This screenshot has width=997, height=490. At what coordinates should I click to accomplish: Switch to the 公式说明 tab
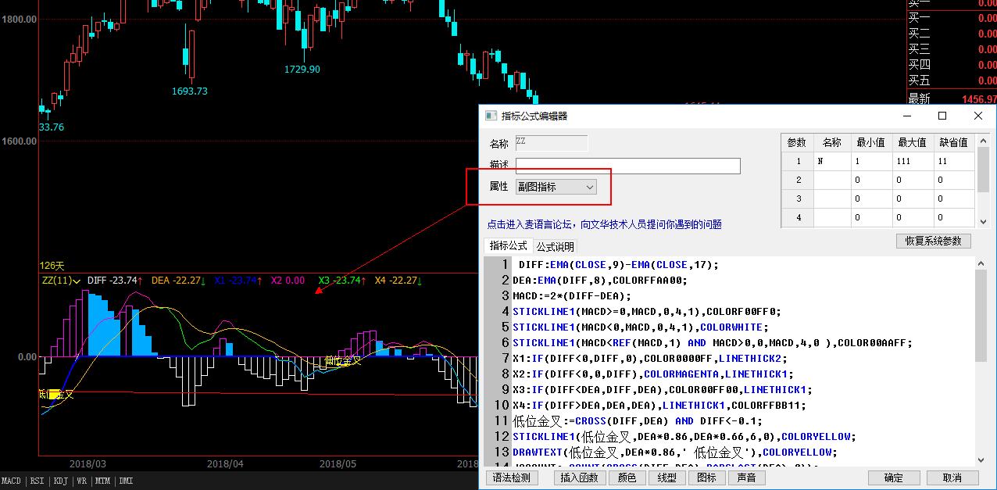pos(555,246)
